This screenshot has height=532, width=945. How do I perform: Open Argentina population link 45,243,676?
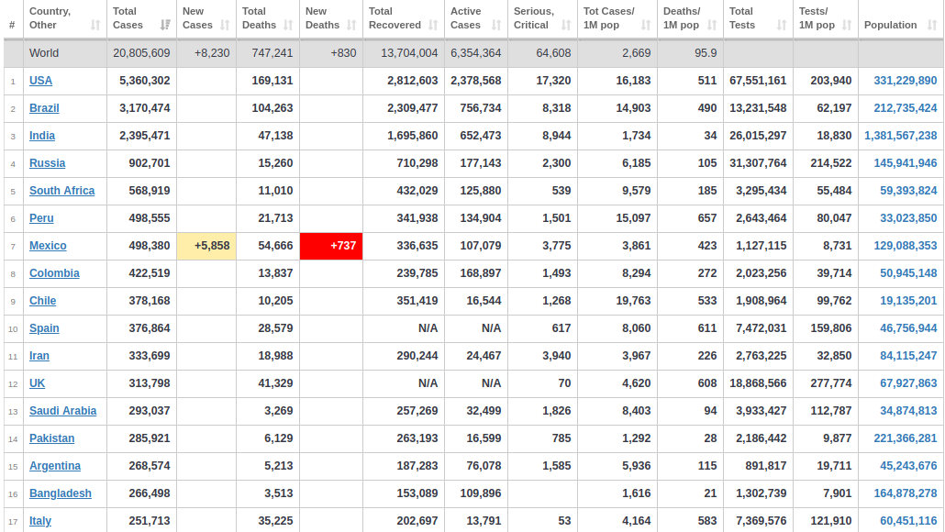click(908, 466)
